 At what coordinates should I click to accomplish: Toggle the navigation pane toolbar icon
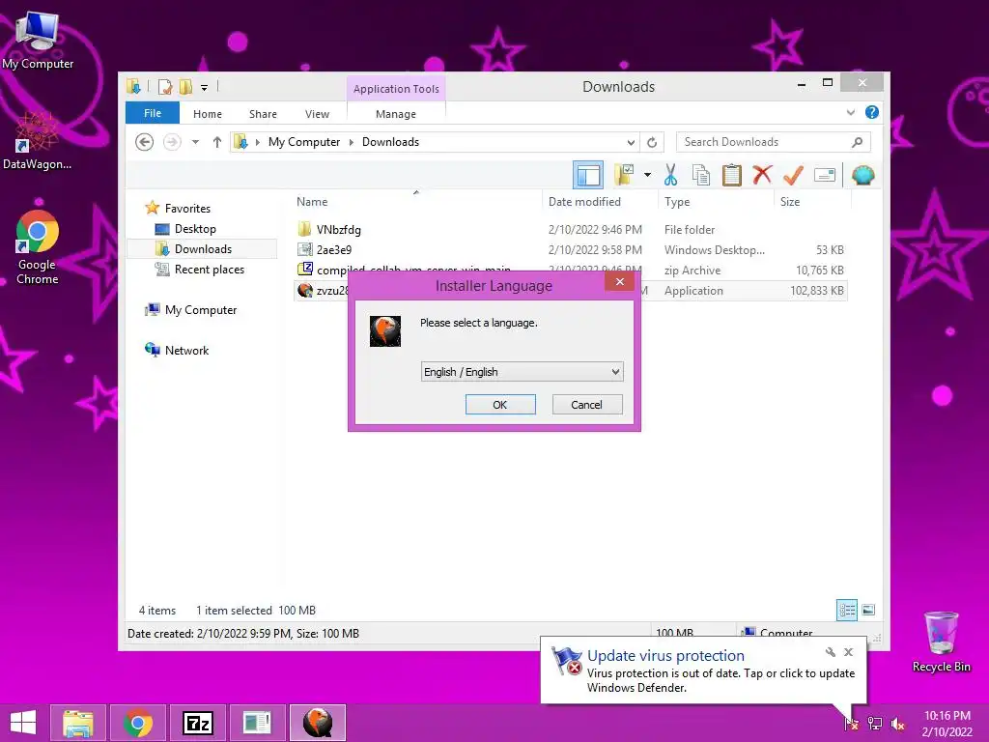[x=588, y=176]
